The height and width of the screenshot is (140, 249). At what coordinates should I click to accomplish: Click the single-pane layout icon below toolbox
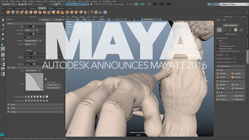coord(3,55)
